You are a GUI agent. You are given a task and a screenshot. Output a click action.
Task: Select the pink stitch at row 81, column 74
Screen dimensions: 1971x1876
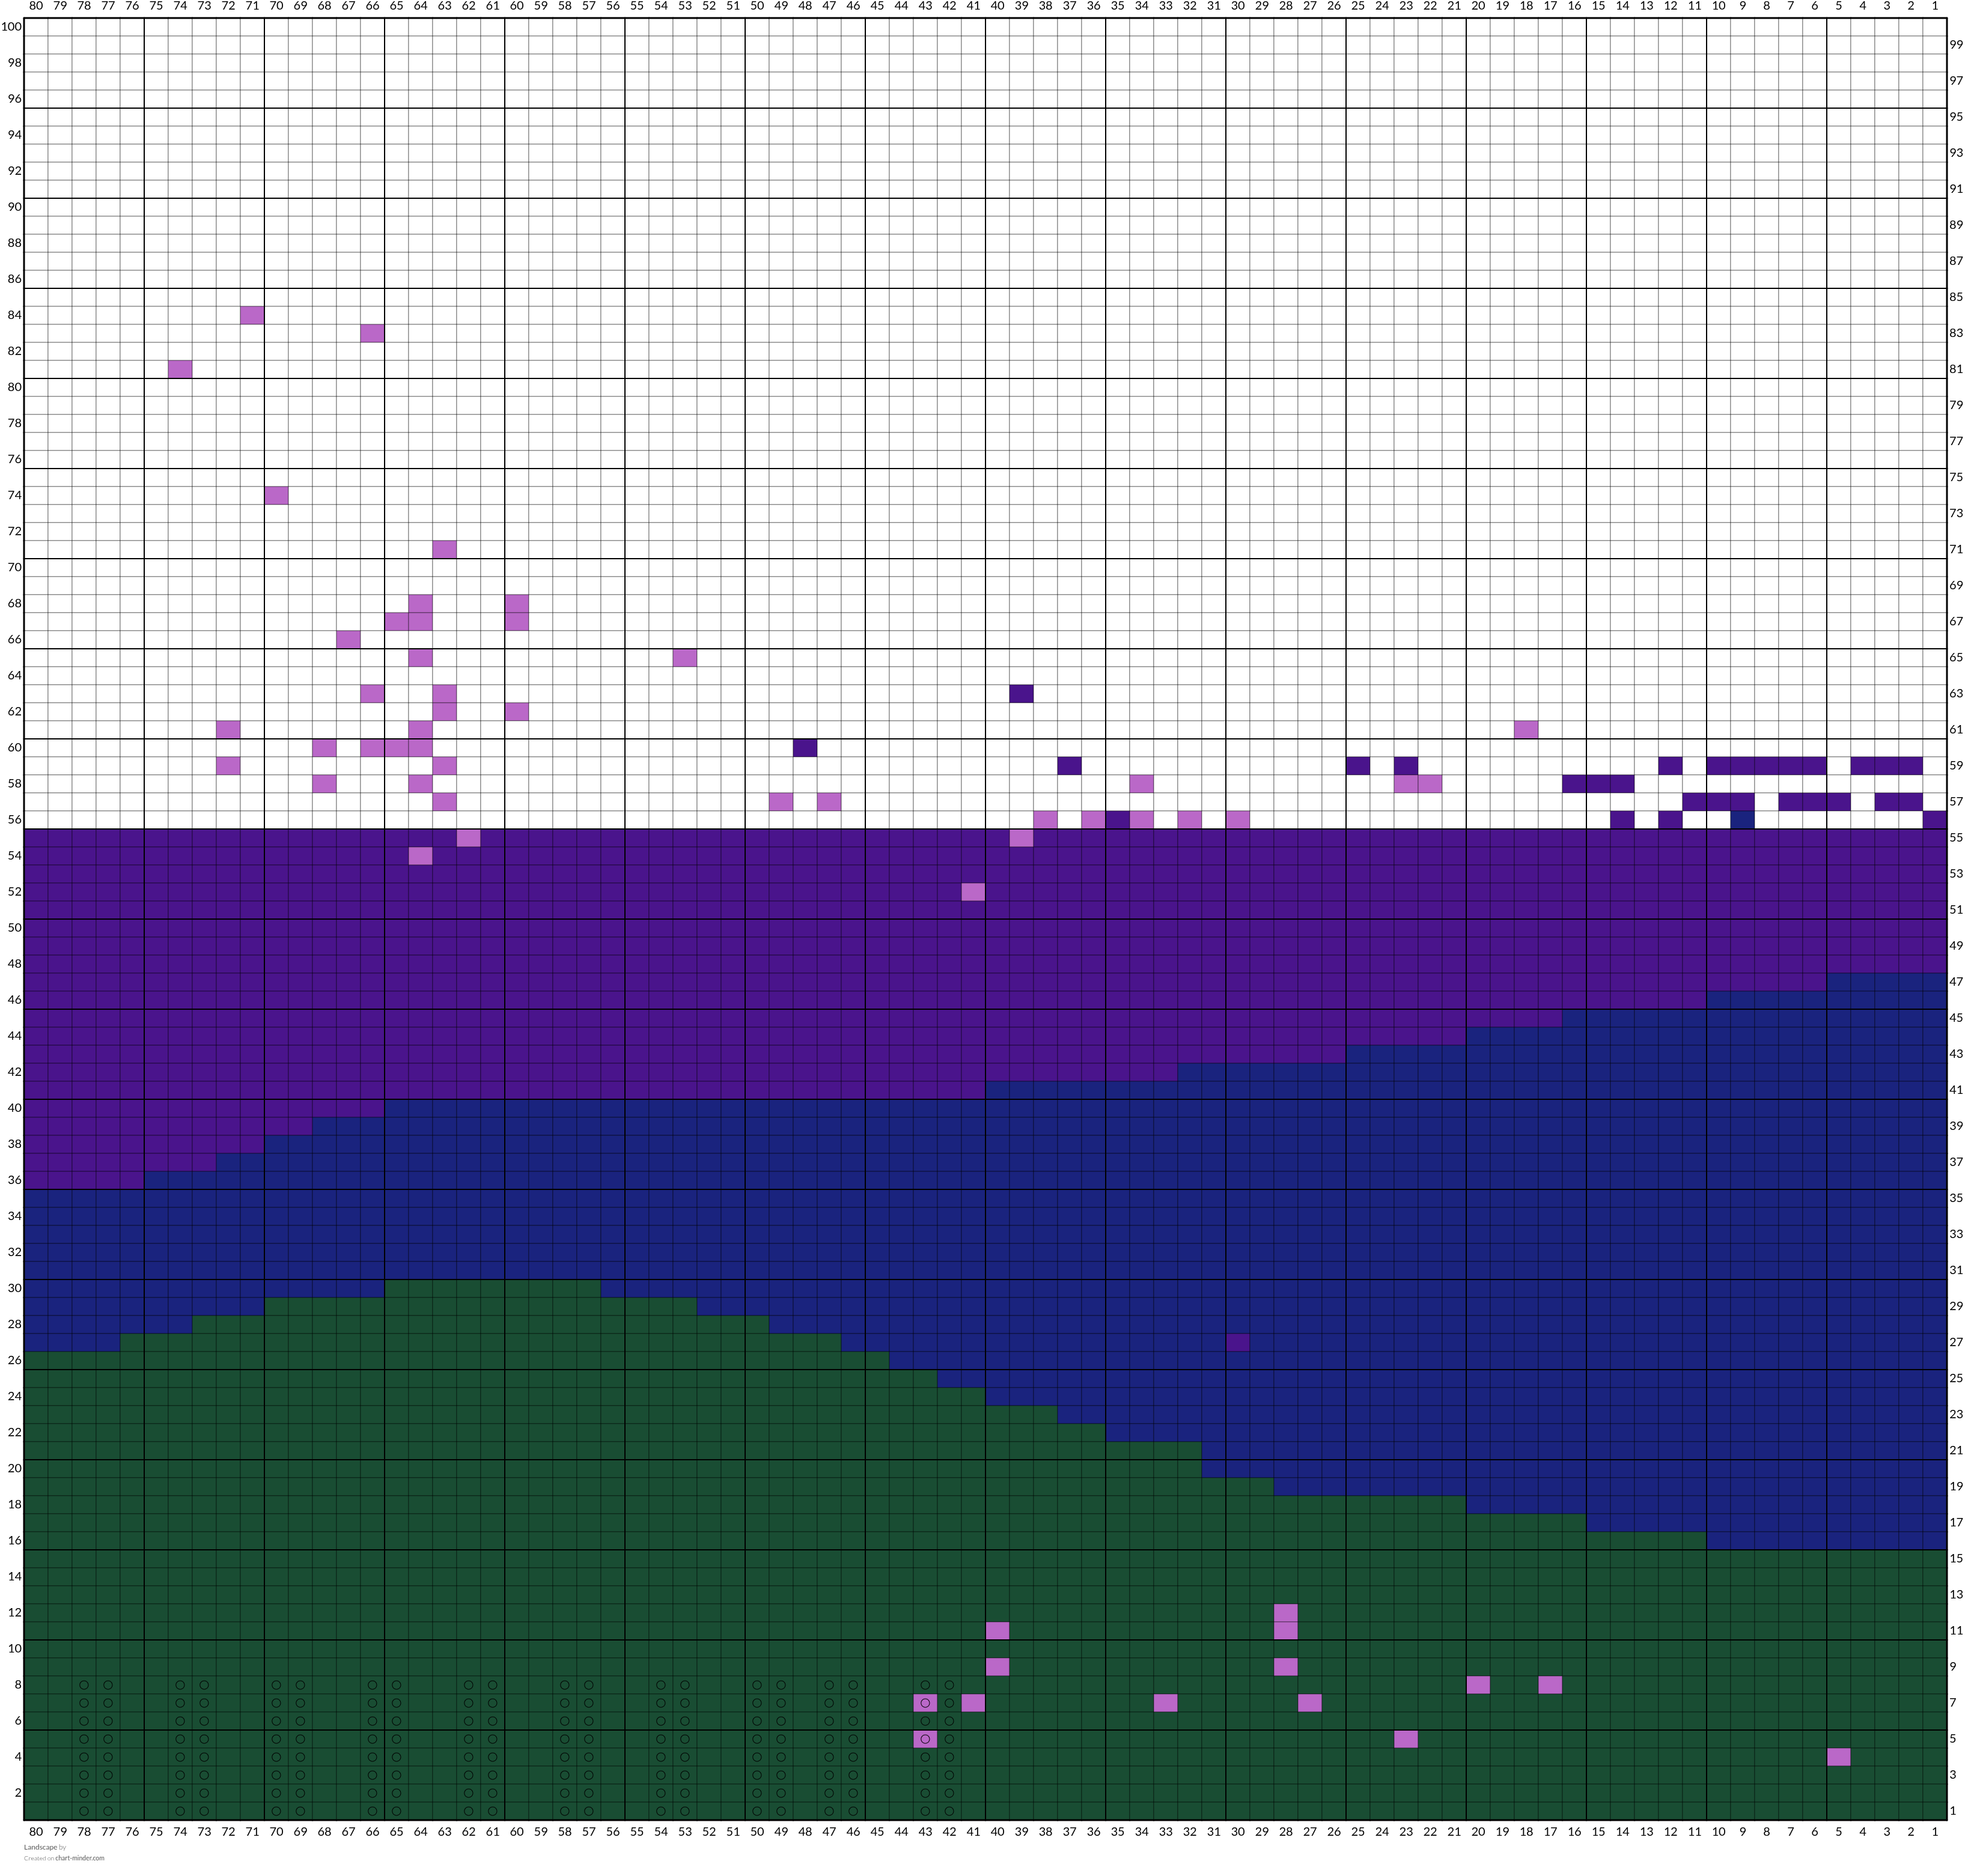click(x=180, y=369)
